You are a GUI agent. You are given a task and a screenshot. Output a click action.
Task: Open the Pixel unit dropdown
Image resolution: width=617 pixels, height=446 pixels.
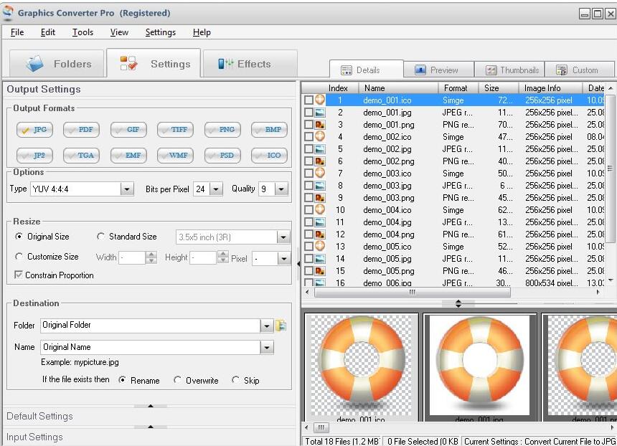[x=283, y=258]
